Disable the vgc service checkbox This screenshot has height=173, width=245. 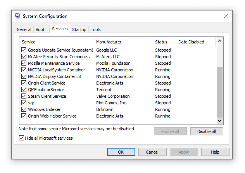pos(24,103)
